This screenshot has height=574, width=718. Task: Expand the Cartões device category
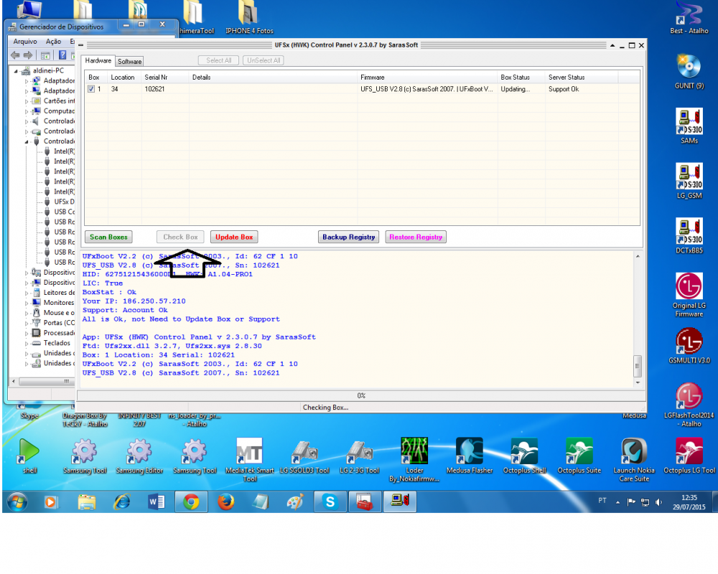click(27, 101)
